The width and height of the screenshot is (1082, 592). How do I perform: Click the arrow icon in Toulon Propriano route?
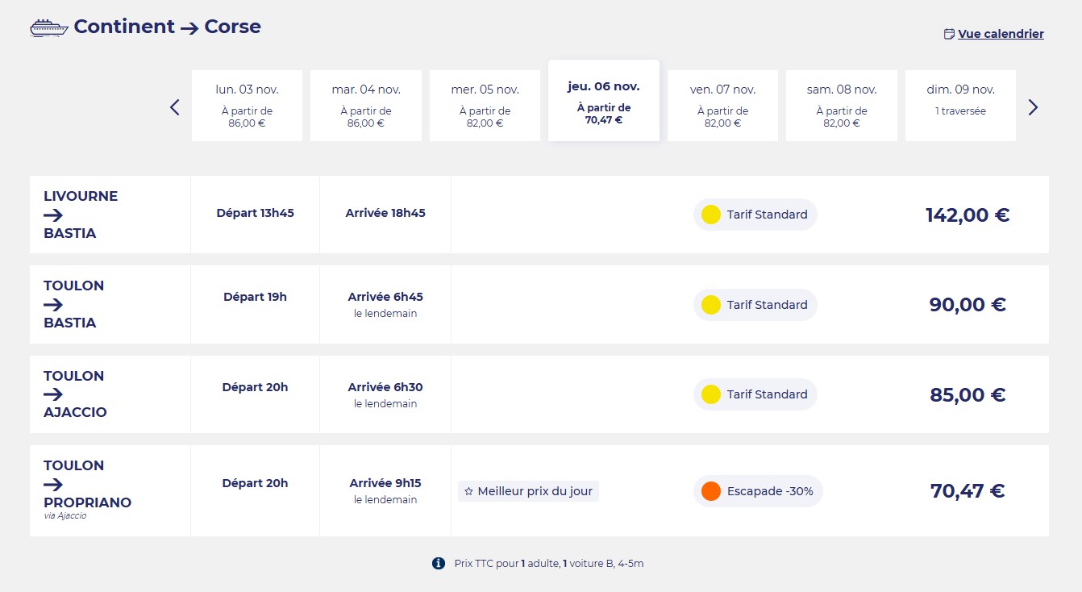(53, 484)
